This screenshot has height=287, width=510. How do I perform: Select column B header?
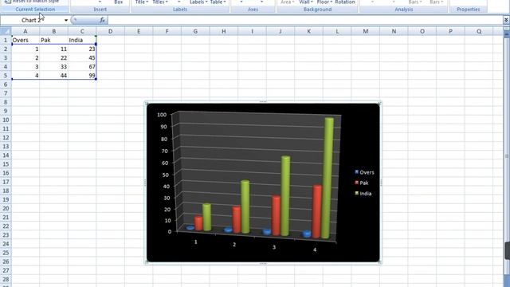tap(53, 31)
